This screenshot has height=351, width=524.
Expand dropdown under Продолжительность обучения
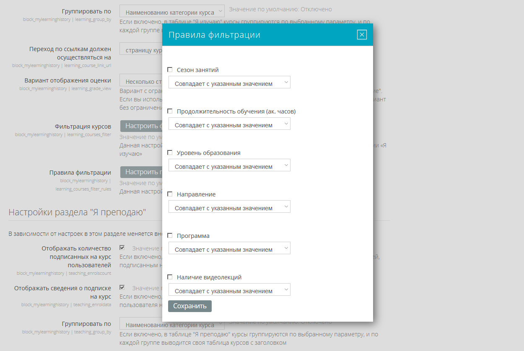[x=229, y=124]
